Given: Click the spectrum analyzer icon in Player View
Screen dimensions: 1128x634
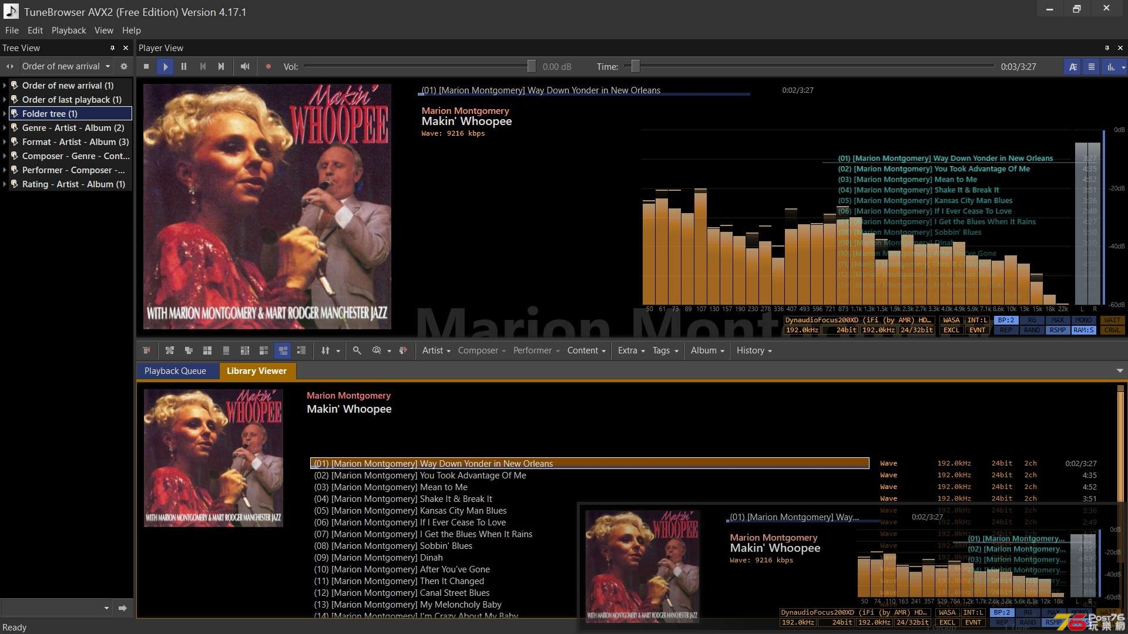Looking at the screenshot, I should pos(1111,67).
